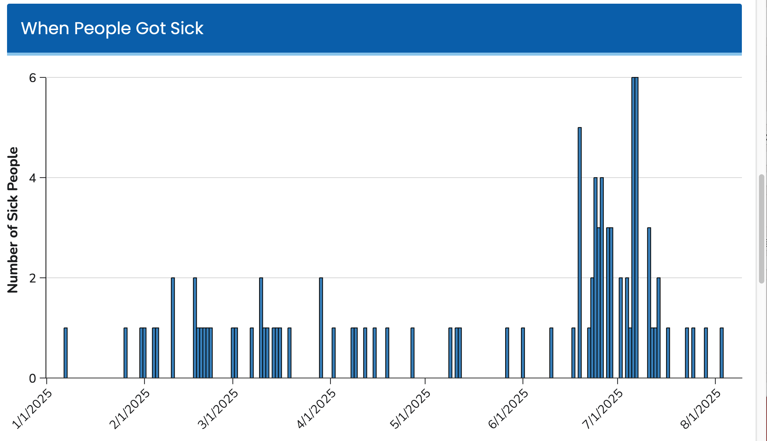
Task: Click the 'When People Got Sick' header
Action: coord(112,28)
